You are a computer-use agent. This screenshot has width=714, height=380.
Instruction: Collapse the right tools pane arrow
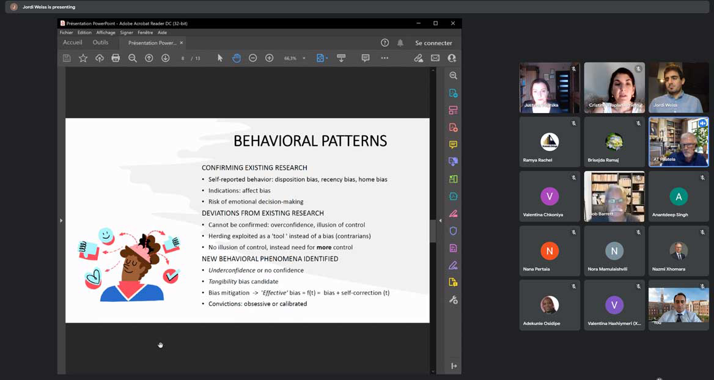pos(440,221)
